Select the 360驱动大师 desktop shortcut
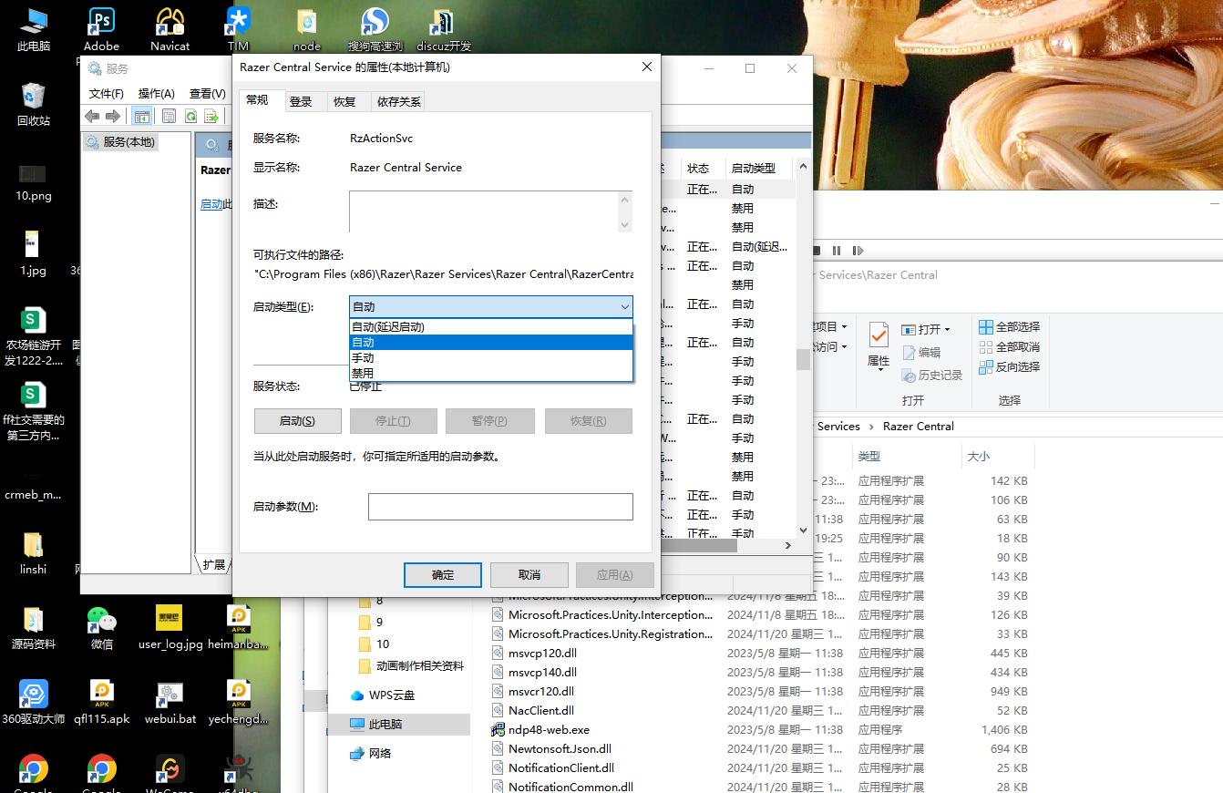Viewport: 1223px width, 793px height. click(x=34, y=703)
